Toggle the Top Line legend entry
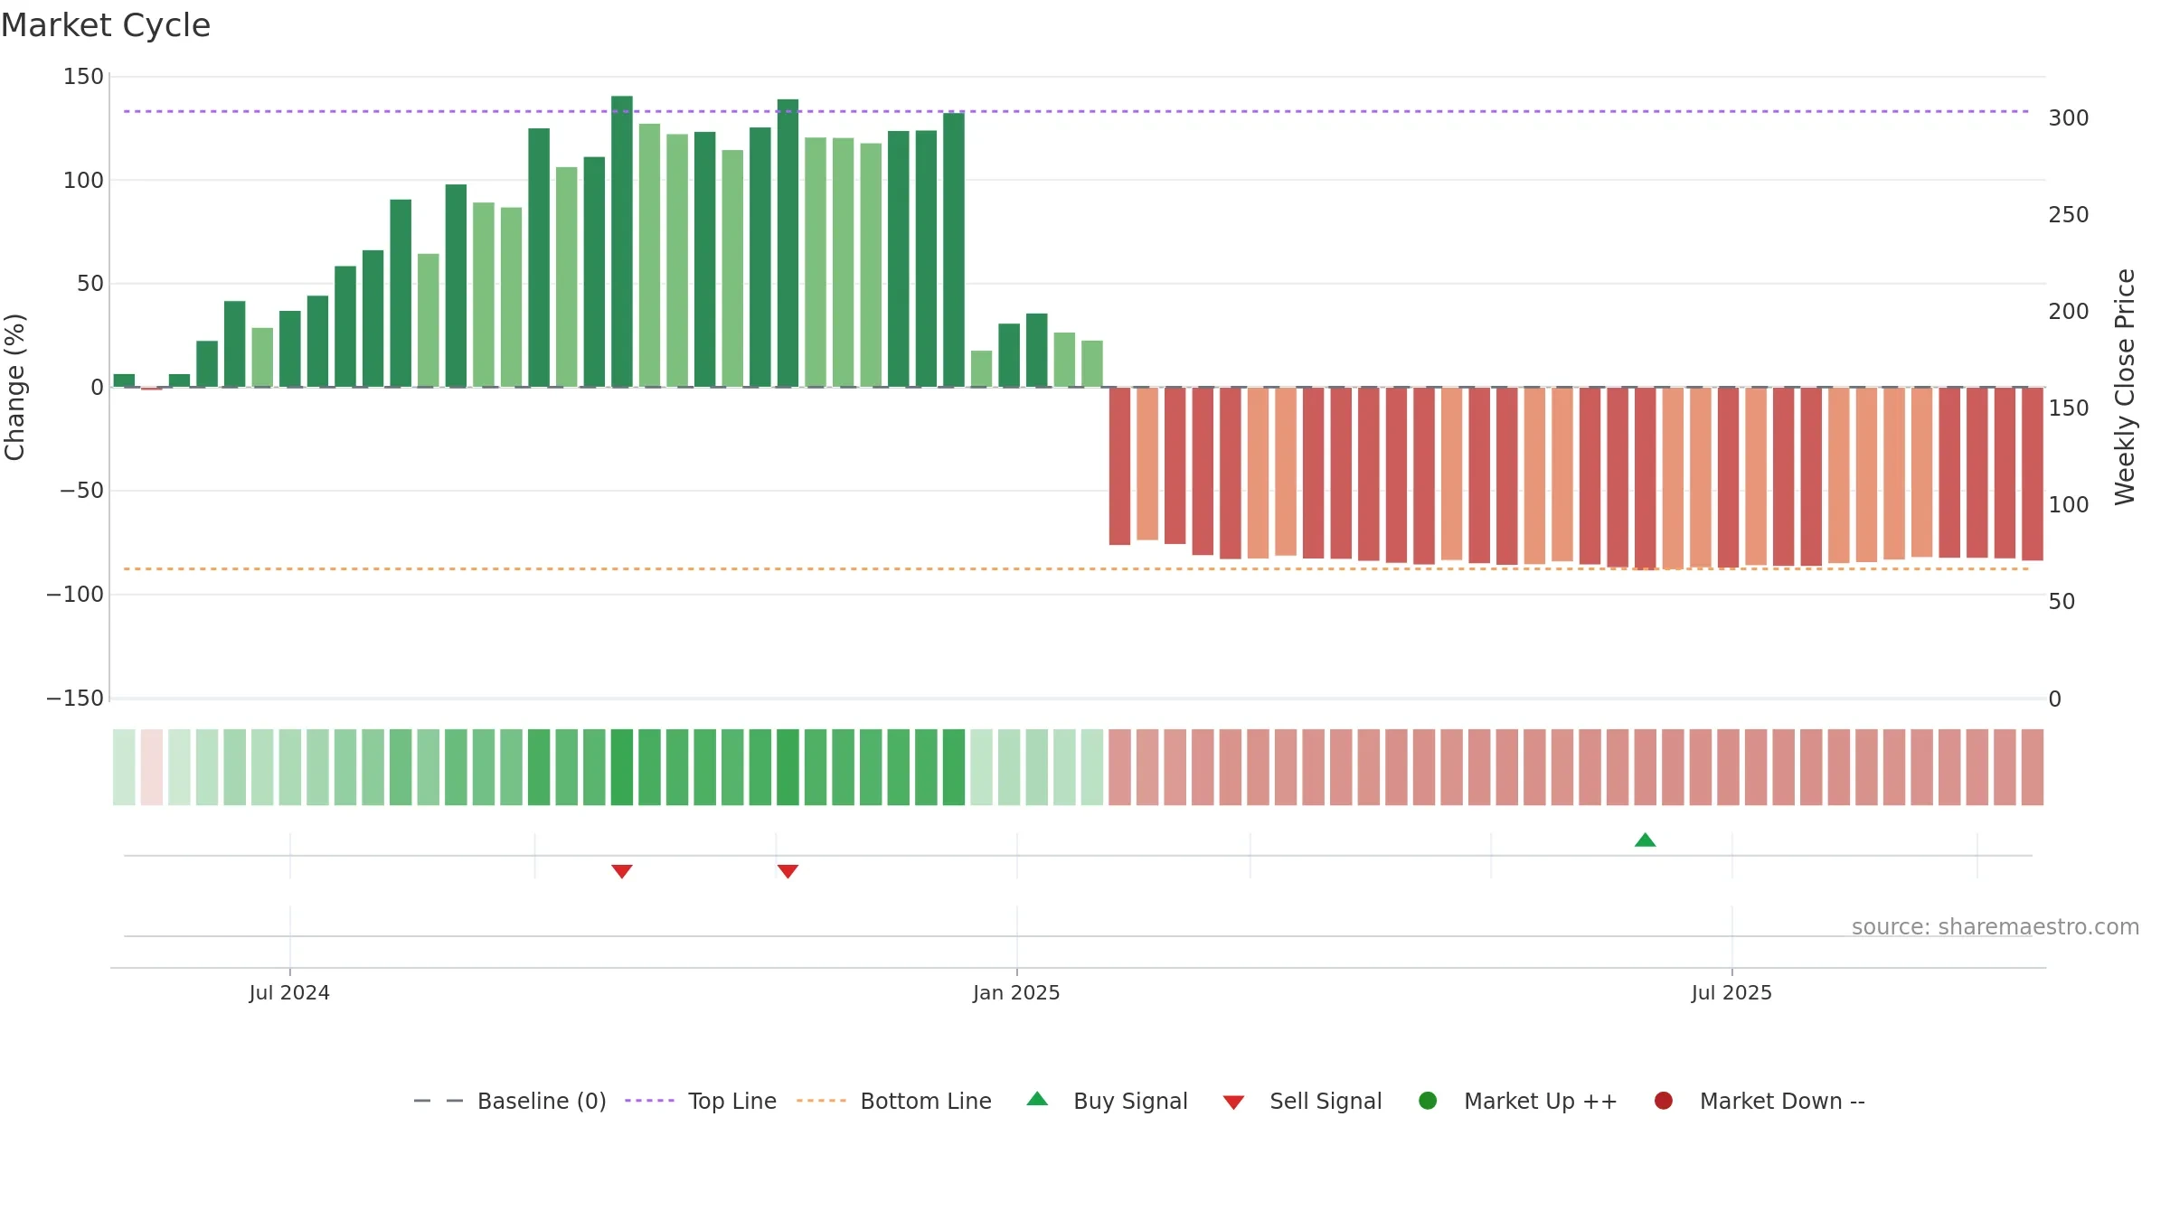 click(x=701, y=1101)
